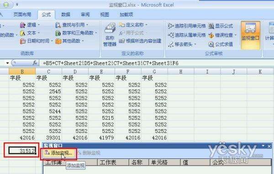Click 追踪引用单元格
The image size is (274, 174).
tap(187, 26)
